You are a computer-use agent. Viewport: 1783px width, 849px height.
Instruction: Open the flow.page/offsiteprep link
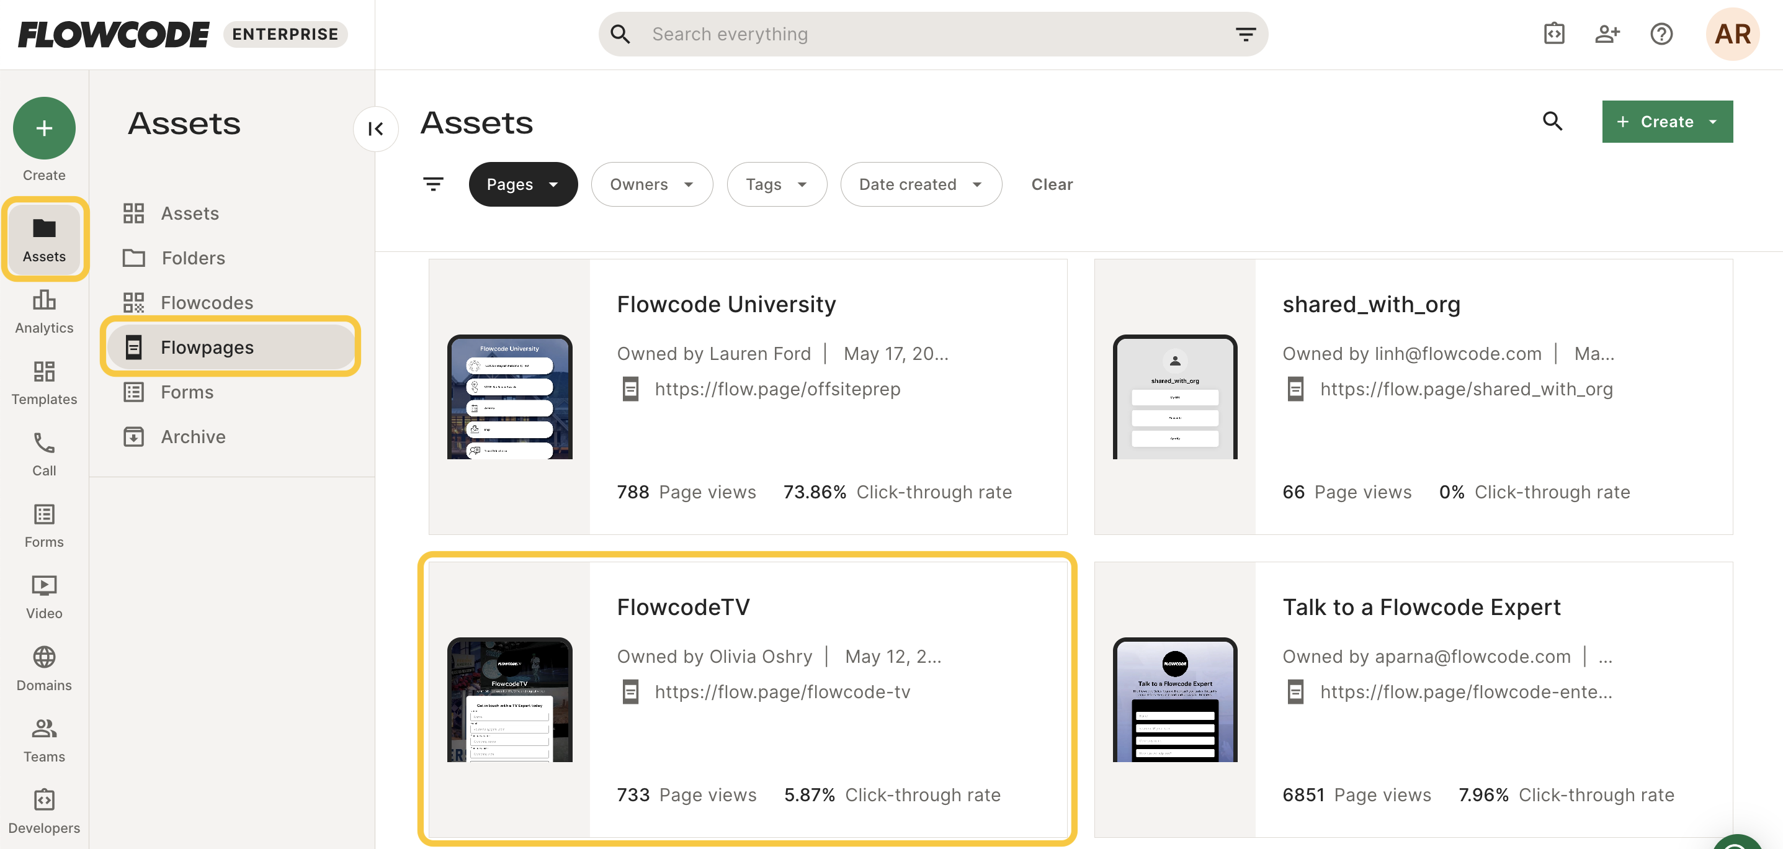777,389
